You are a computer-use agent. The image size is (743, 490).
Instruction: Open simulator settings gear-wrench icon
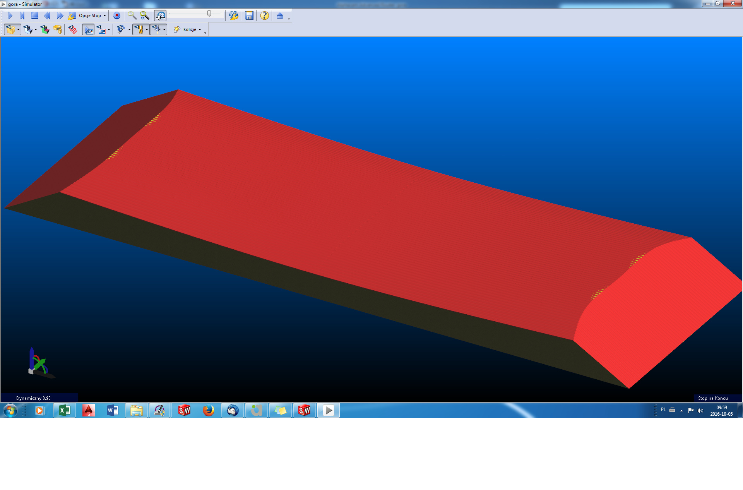(x=233, y=16)
